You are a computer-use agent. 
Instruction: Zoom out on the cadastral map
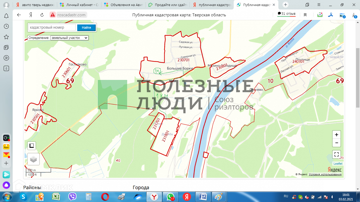[337, 143]
